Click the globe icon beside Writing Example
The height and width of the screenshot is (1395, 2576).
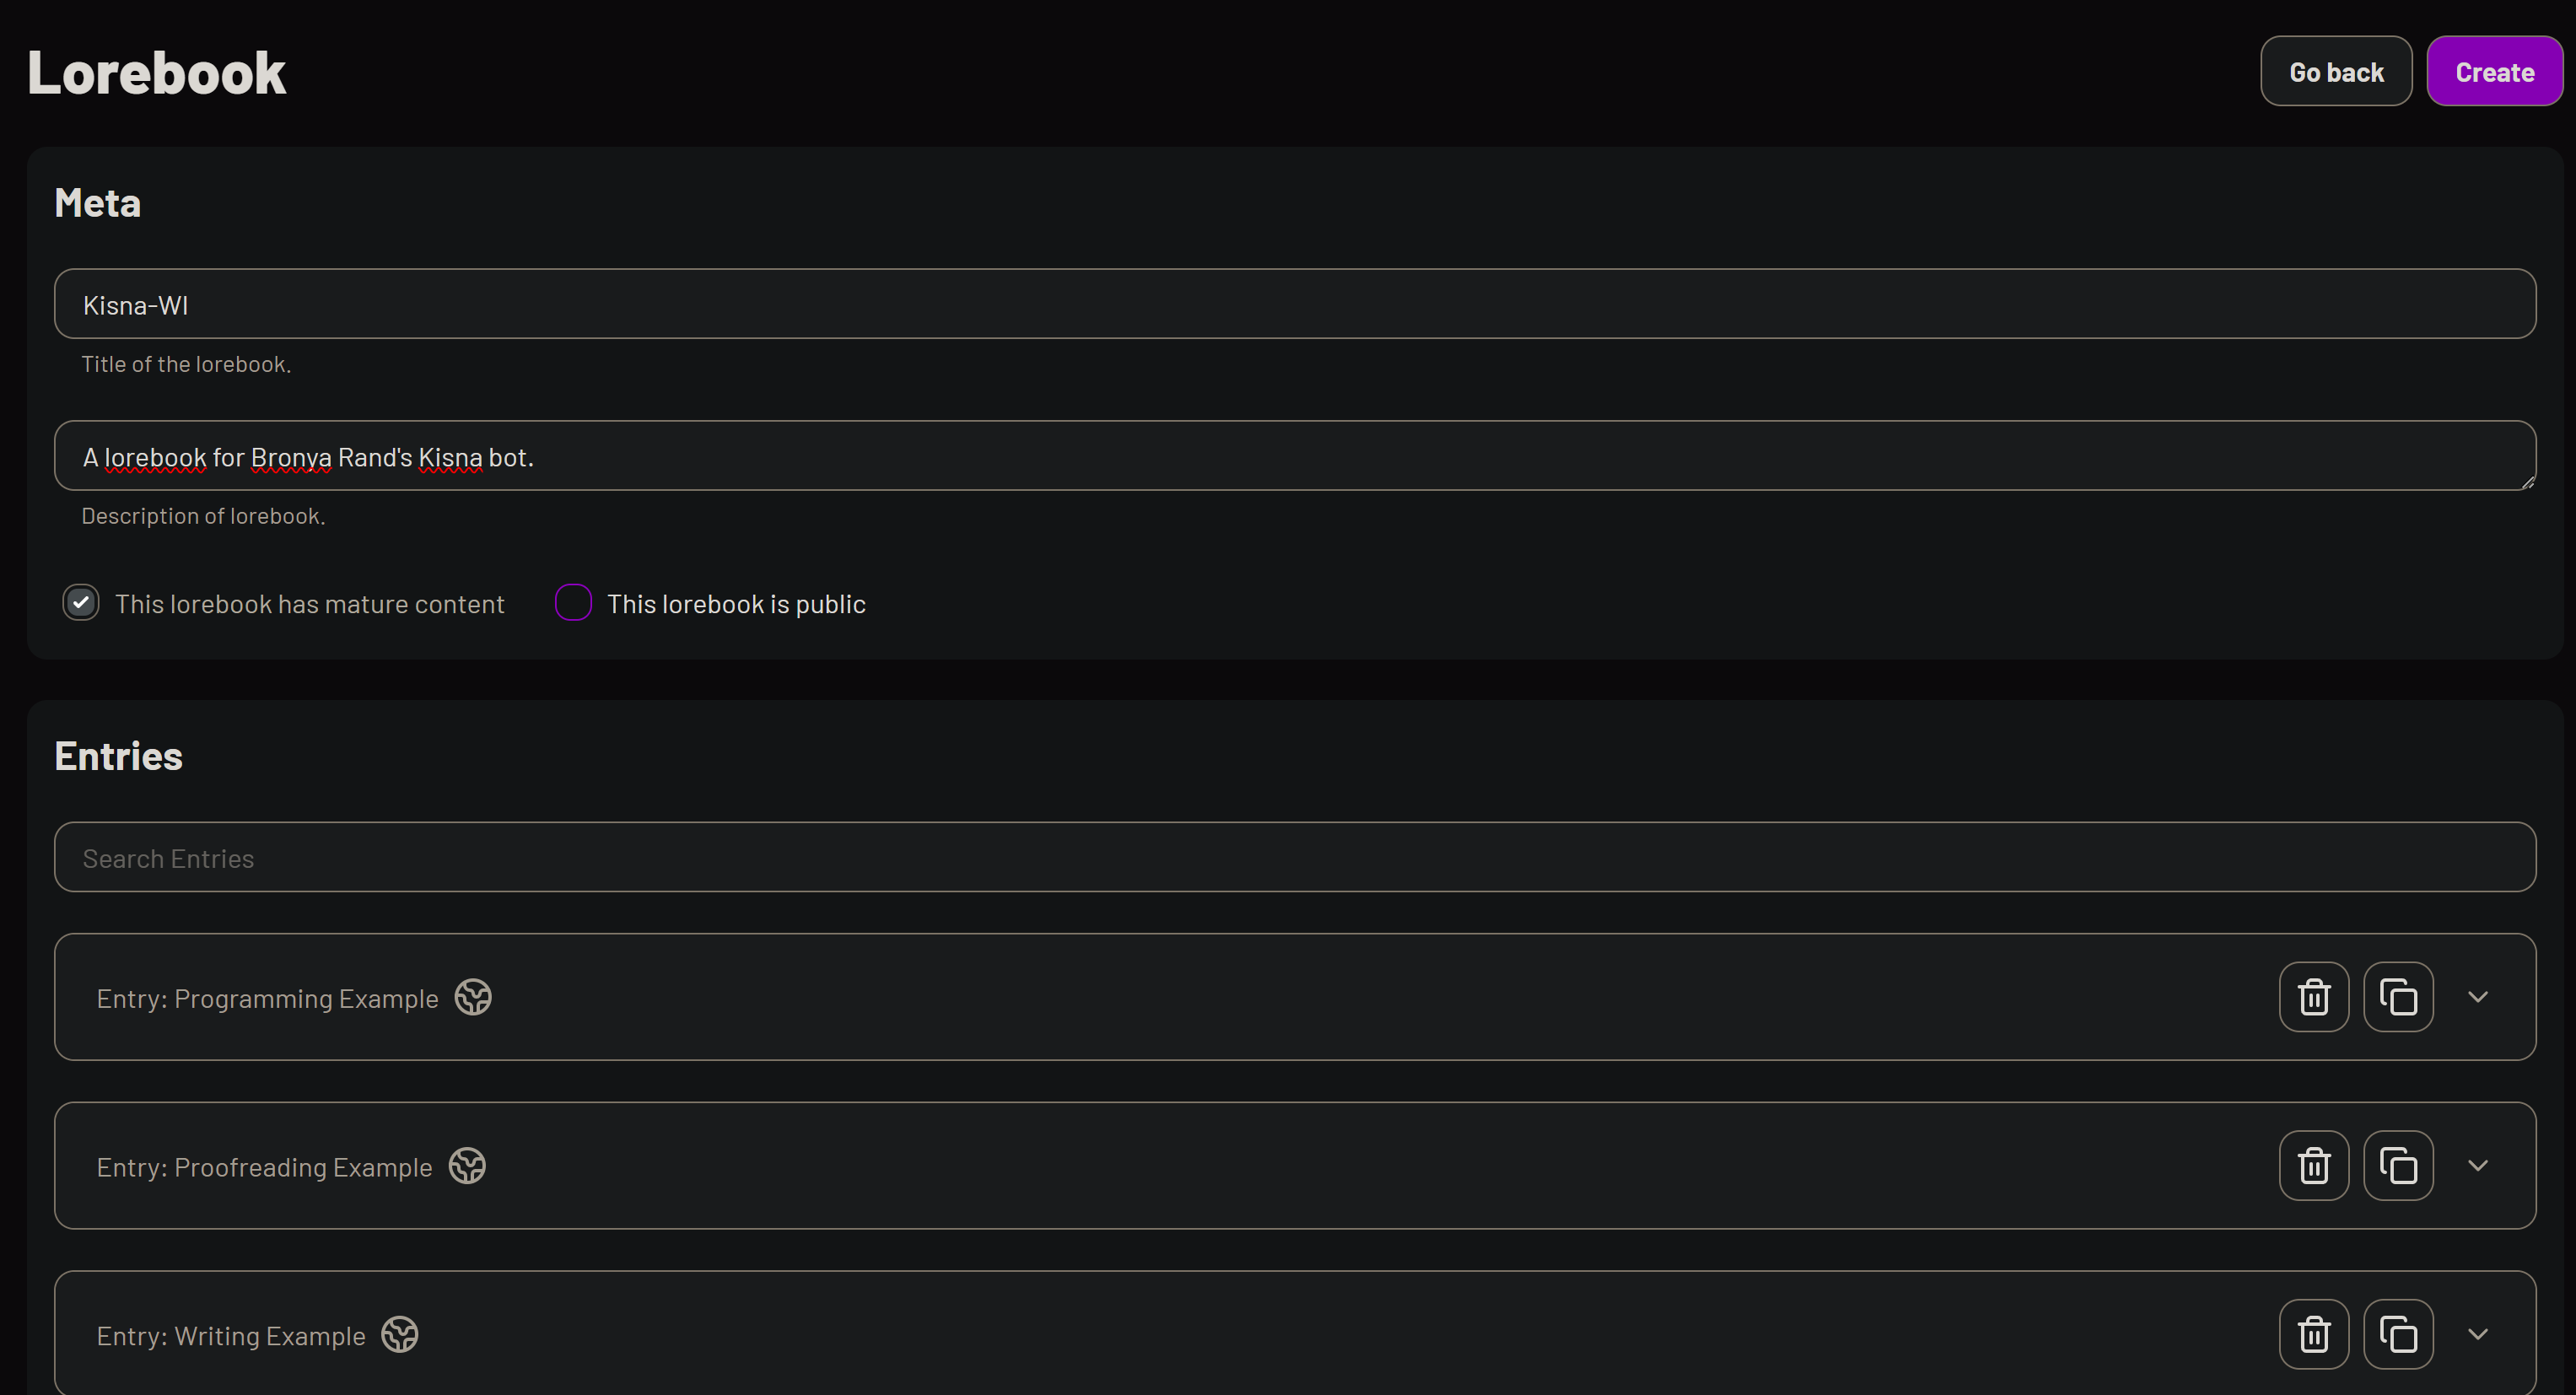(x=400, y=1334)
